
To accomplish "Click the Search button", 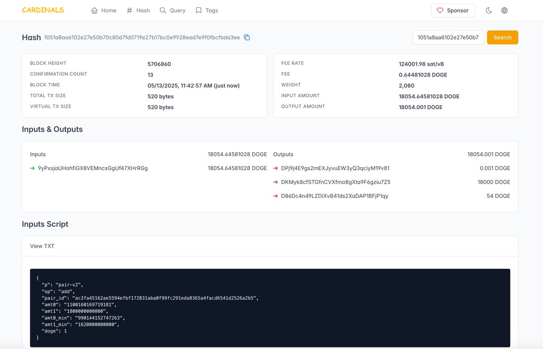I will click(x=502, y=38).
